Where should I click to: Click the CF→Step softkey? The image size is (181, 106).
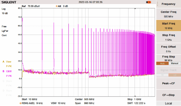169,95
